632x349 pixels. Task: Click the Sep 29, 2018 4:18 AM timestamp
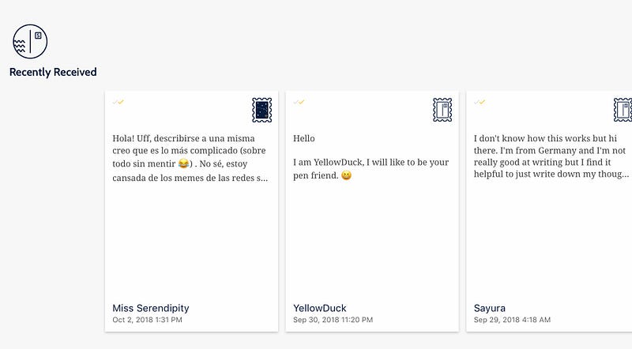(512, 320)
